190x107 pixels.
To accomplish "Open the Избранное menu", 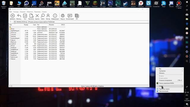I will click(x=30, y=12).
